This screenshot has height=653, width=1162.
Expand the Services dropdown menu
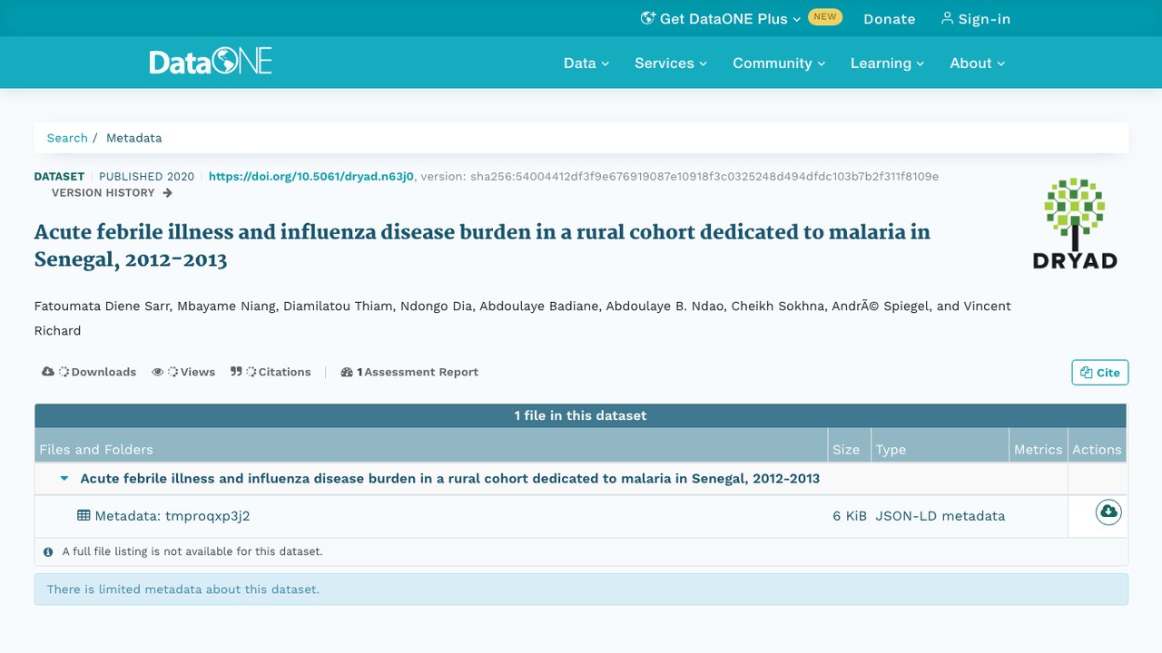[671, 63]
